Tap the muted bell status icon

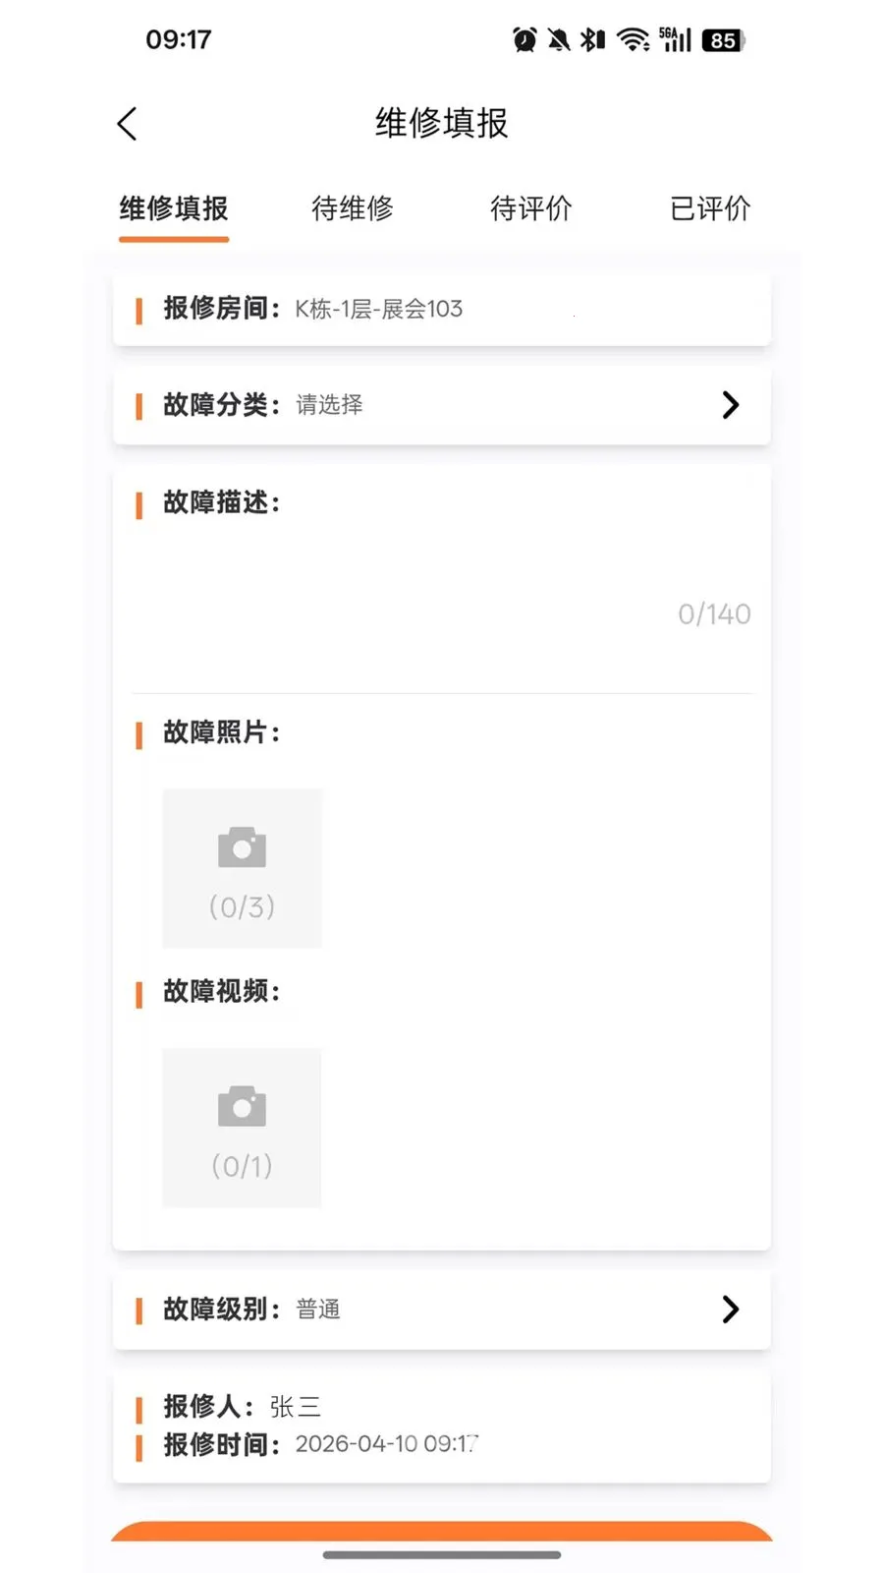(559, 39)
